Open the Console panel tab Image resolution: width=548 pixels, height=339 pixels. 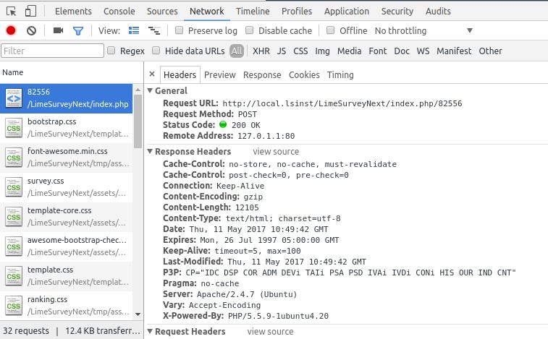pyautogui.click(x=119, y=11)
